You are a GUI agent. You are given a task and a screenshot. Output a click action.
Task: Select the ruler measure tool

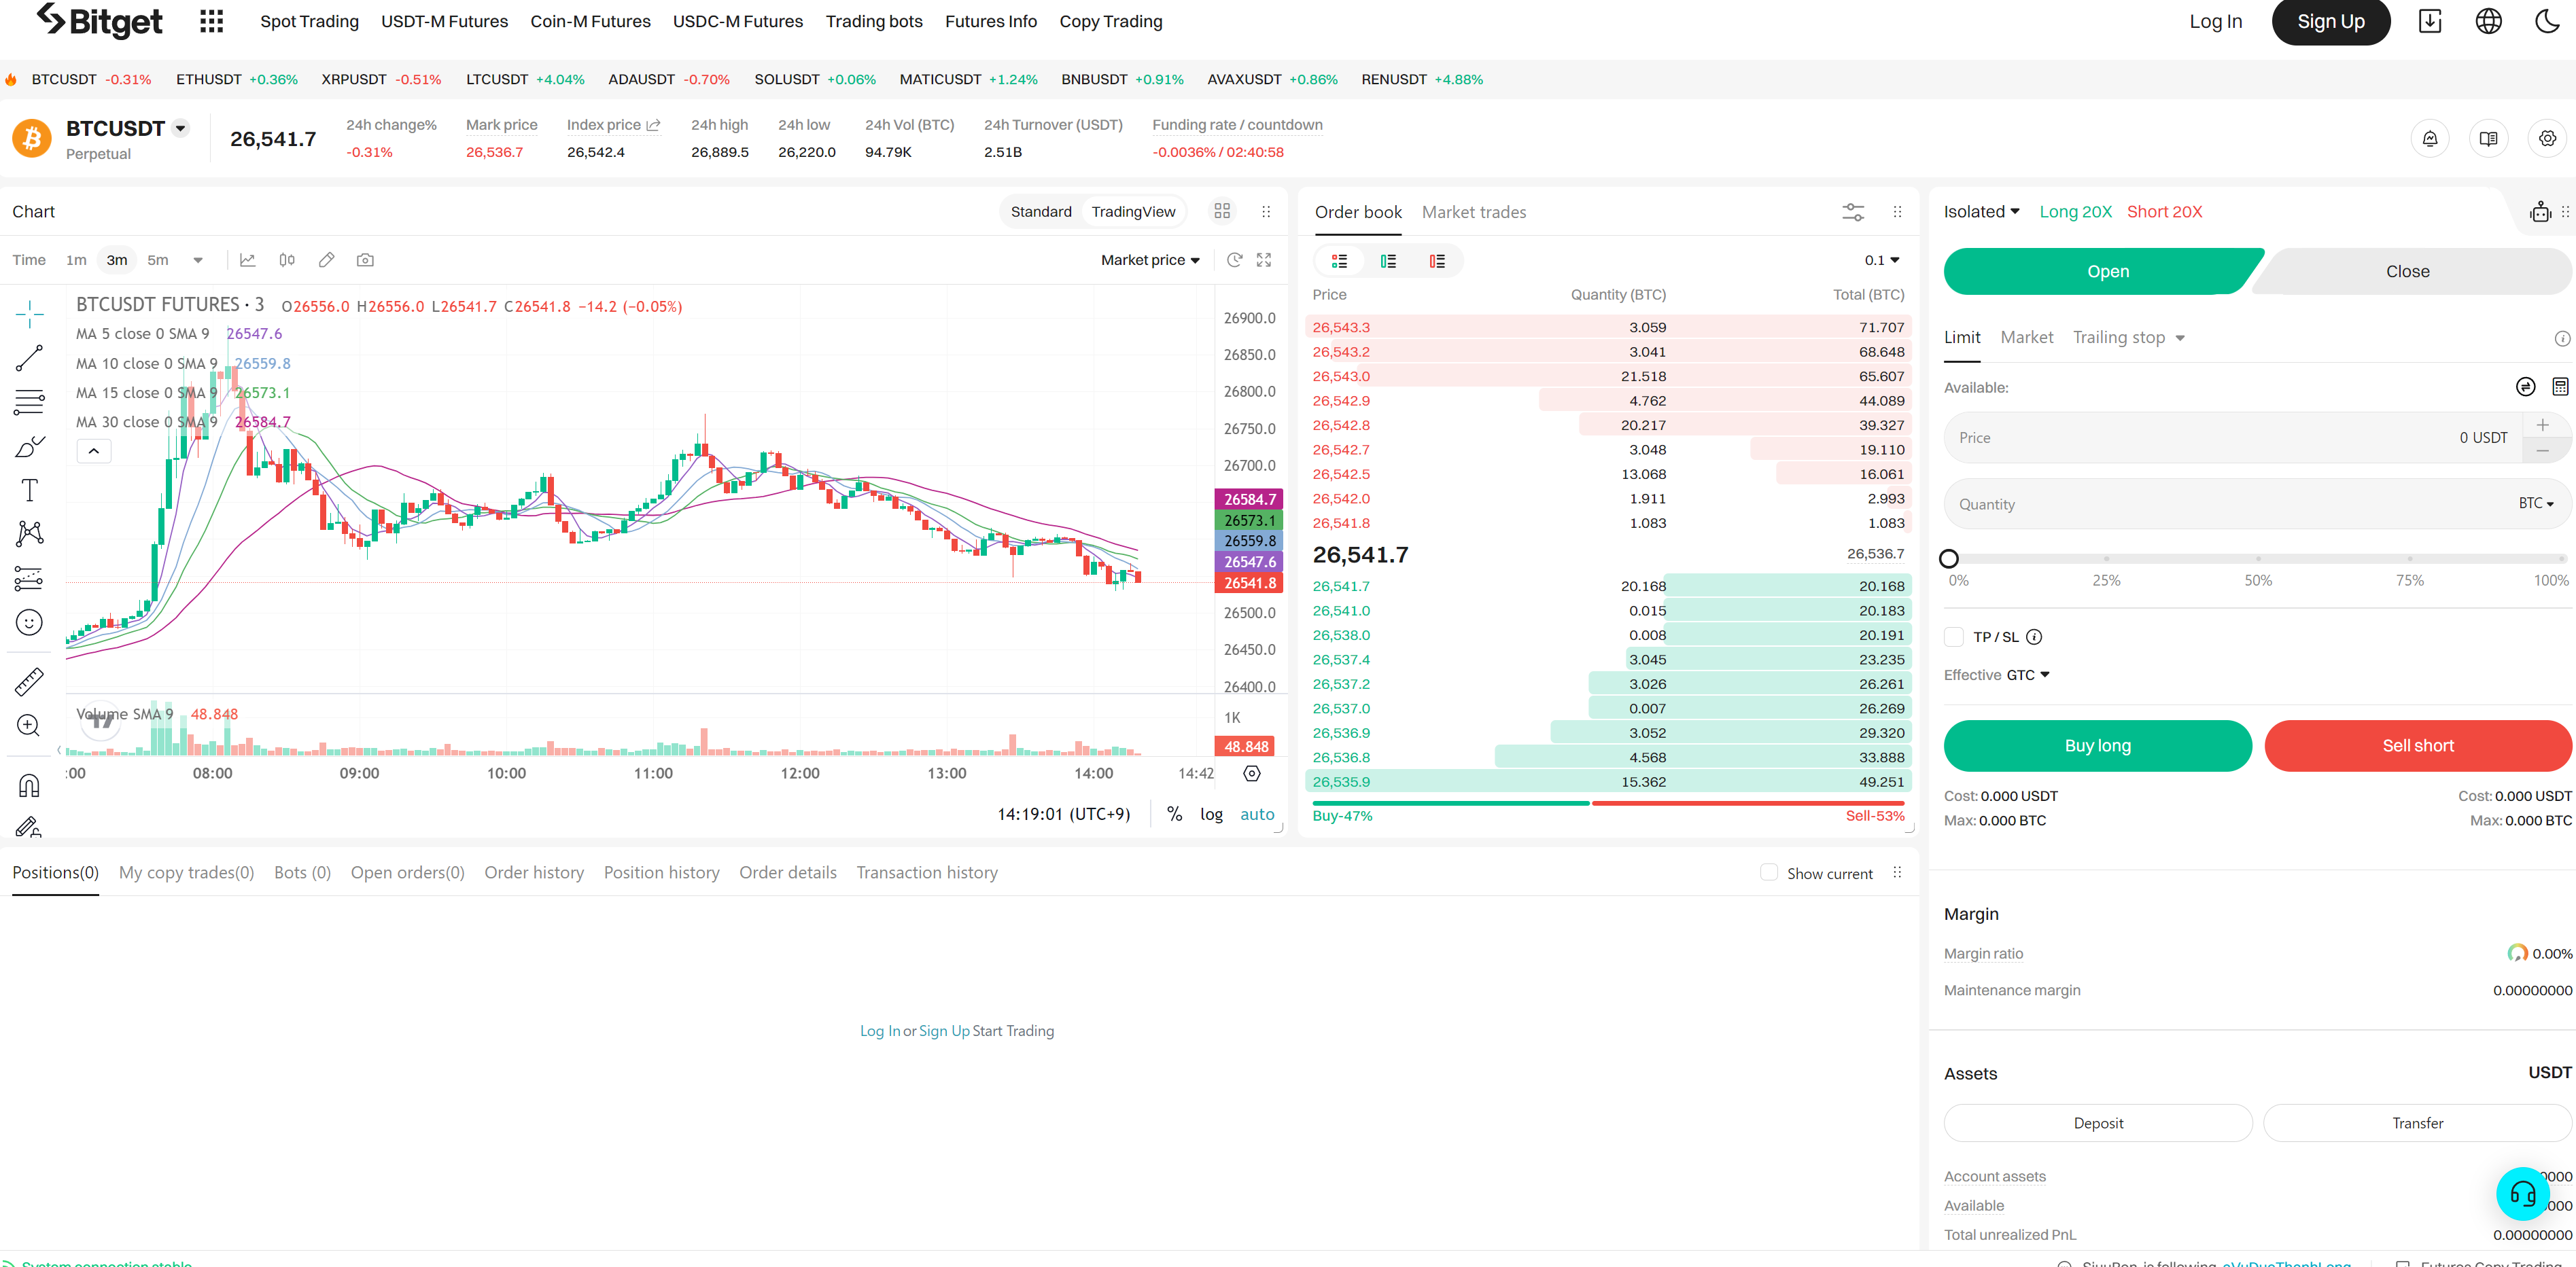tap(29, 681)
